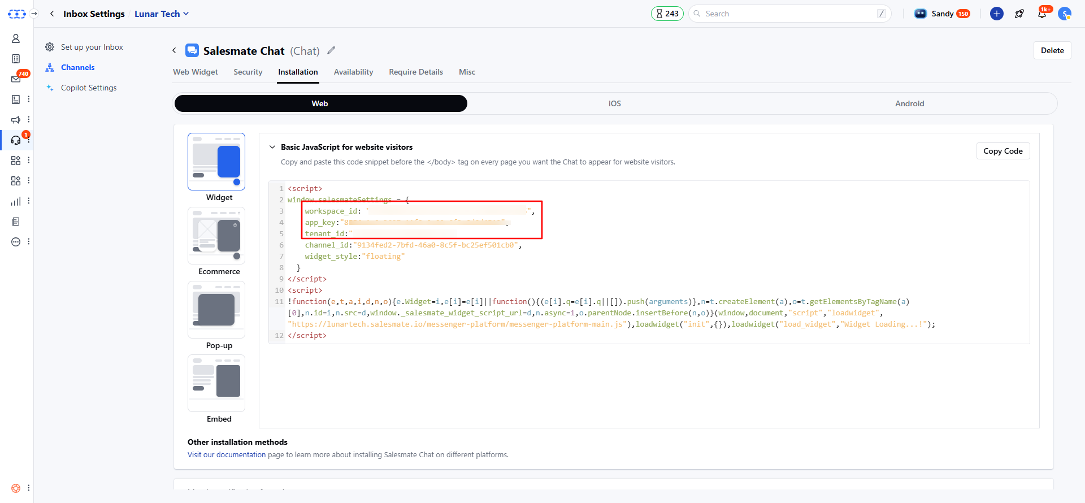The width and height of the screenshot is (1085, 503).
Task: Open the email inbox icon with 740 badge
Action: pyautogui.click(x=16, y=79)
